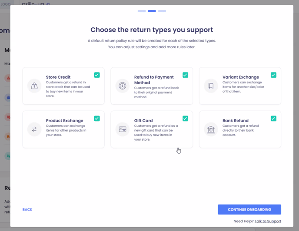Click the Bank Refund building icon
299x231 pixels.
click(x=211, y=129)
